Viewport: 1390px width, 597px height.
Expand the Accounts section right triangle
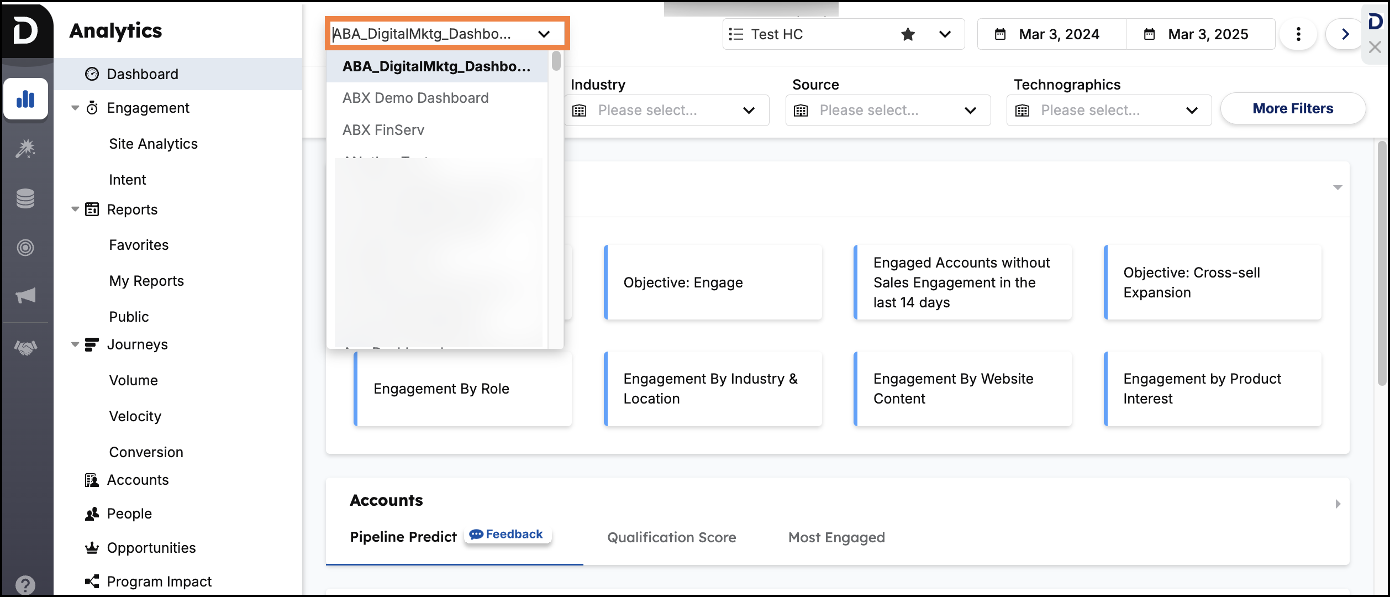pos(1338,504)
